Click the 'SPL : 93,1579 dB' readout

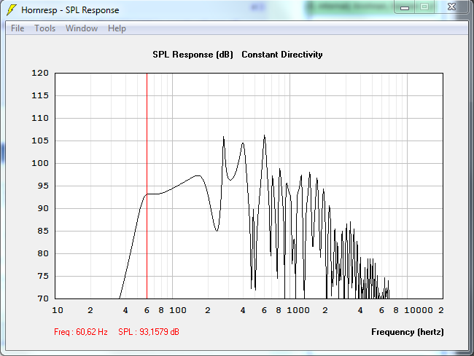(149, 332)
